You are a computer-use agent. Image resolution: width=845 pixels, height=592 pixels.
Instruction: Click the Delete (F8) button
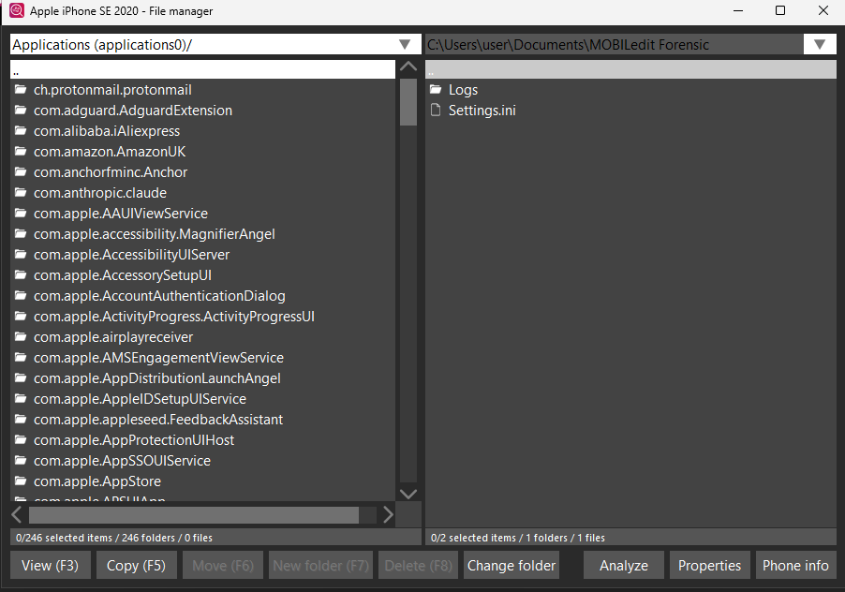point(418,565)
